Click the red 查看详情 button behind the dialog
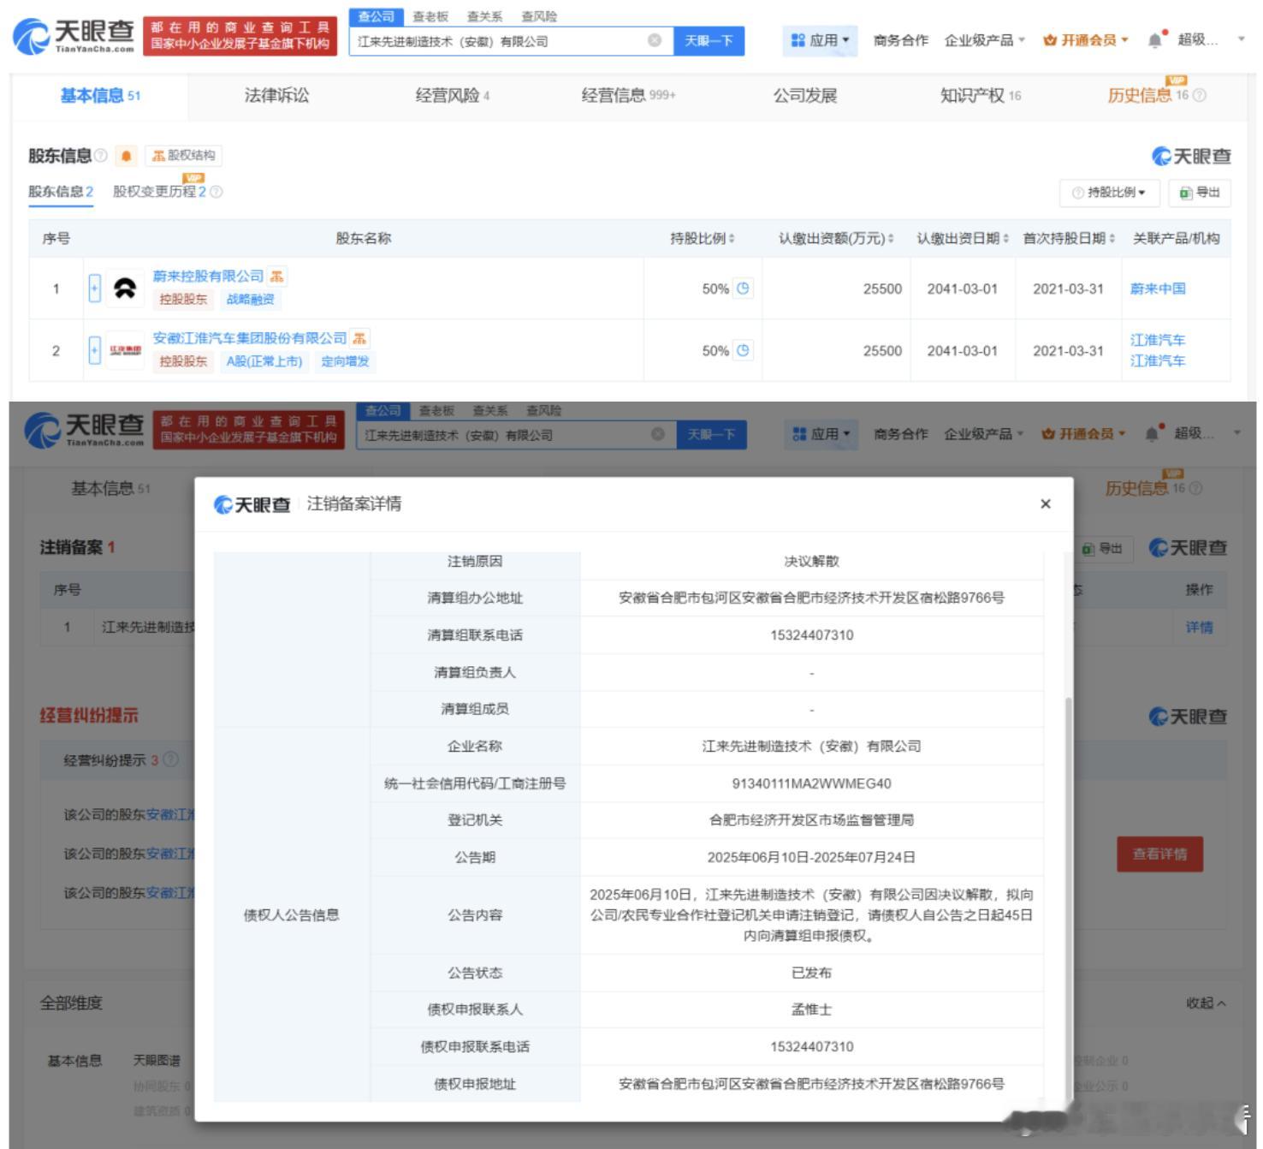 click(1159, 854)
